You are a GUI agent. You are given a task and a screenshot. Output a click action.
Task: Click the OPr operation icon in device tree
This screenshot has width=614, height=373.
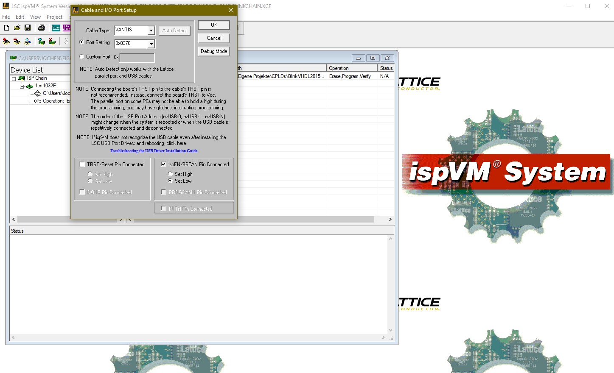(x=37, y=101)
